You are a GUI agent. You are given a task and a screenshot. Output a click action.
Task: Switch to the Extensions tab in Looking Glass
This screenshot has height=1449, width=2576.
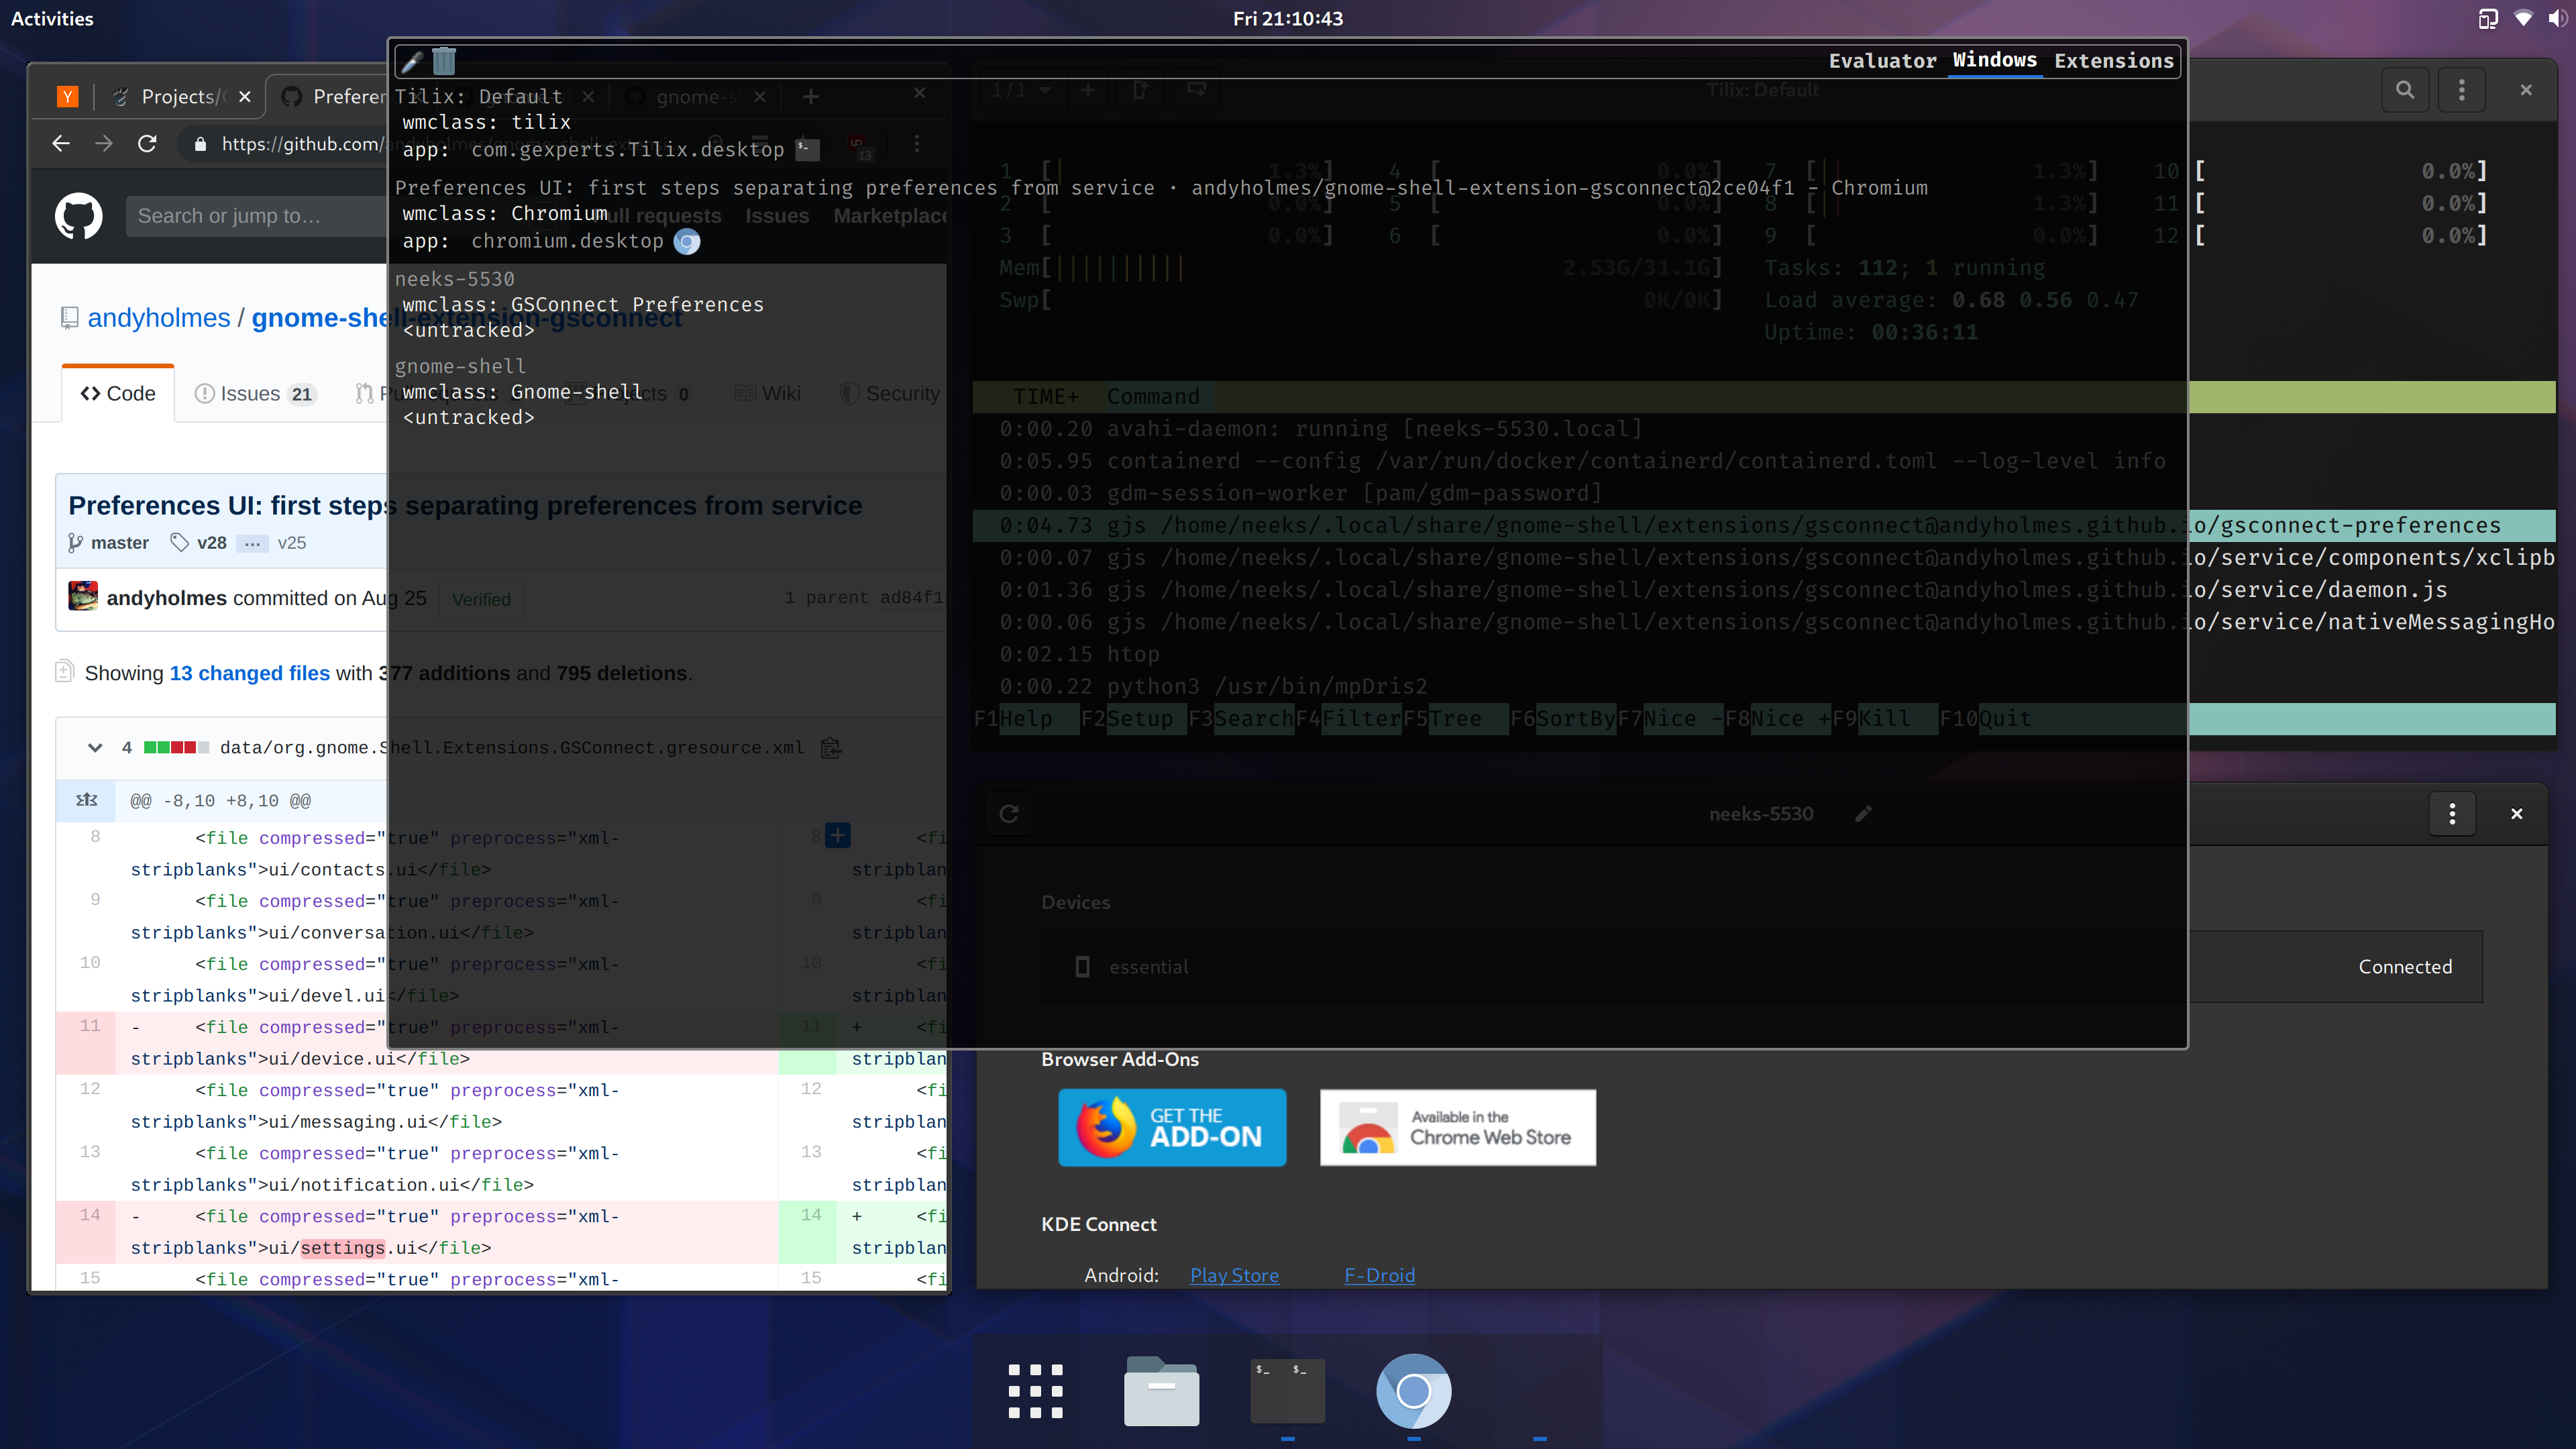(2114, 61)
